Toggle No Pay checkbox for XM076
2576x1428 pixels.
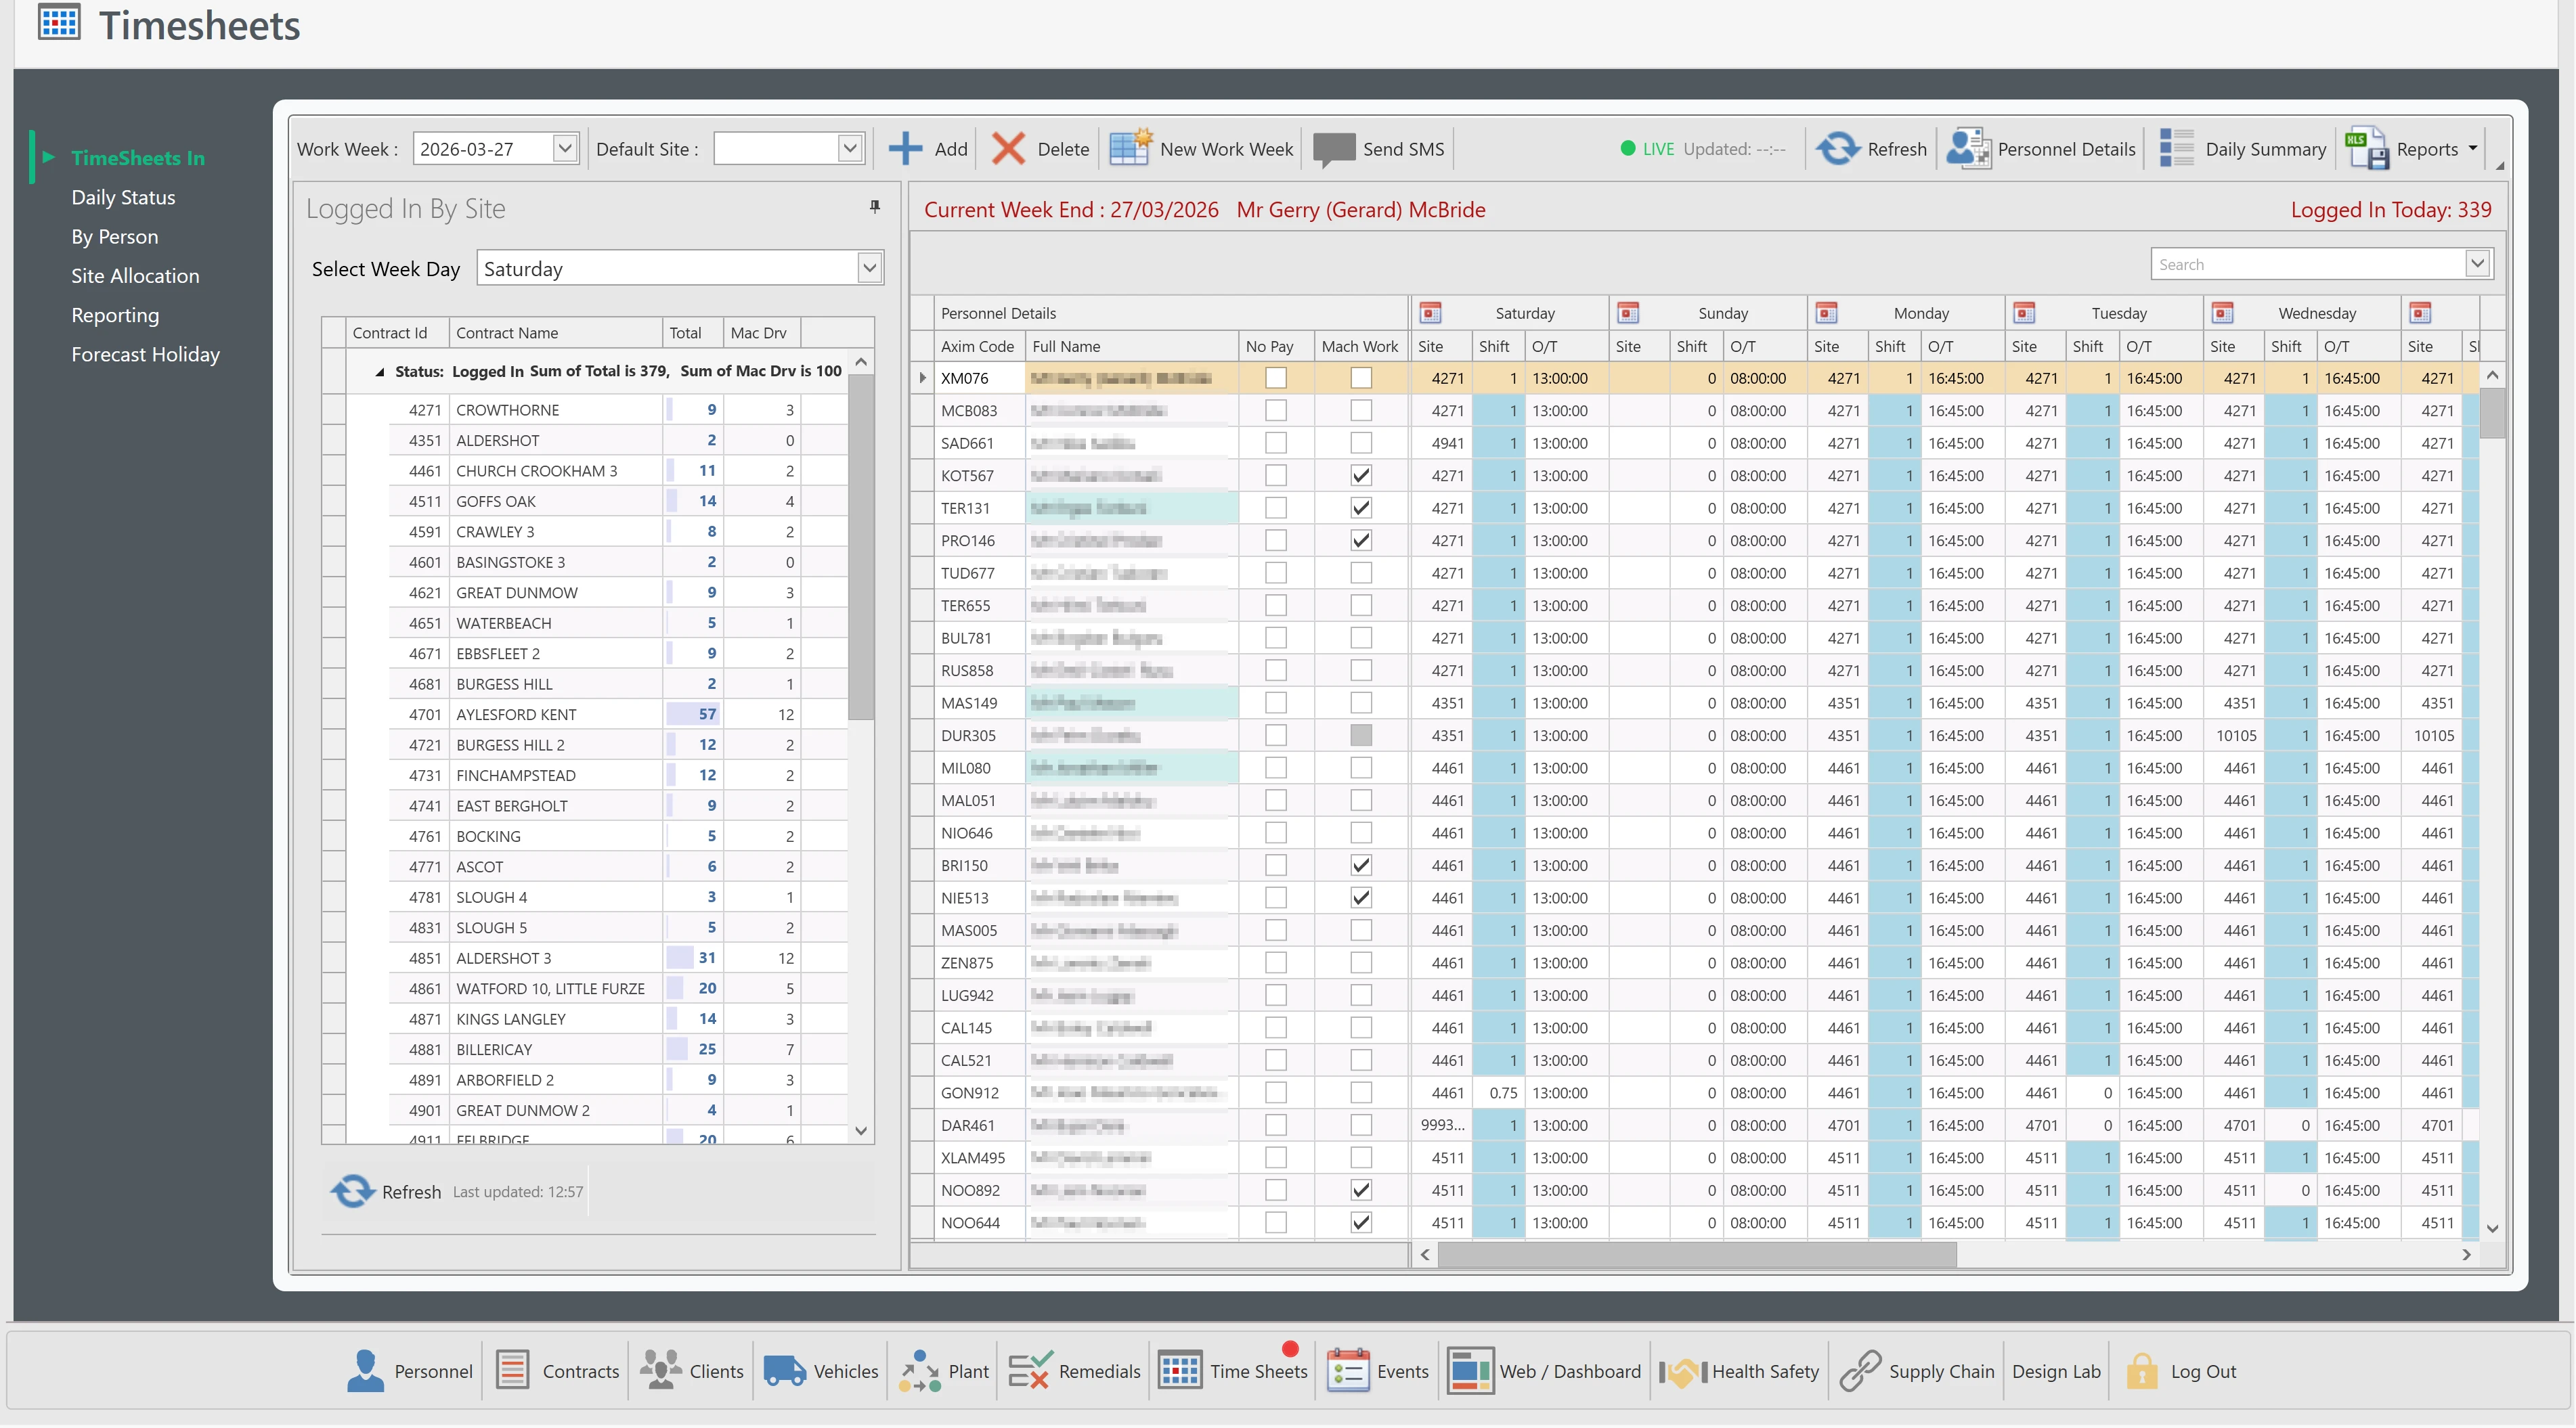click(x=1276, y=378)
